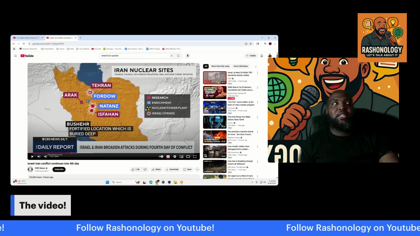
Task: Select the All filter chip
Action: [x=206, y=66]
